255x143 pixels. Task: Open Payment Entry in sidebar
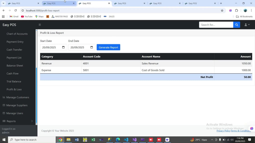tap(15, 42)
